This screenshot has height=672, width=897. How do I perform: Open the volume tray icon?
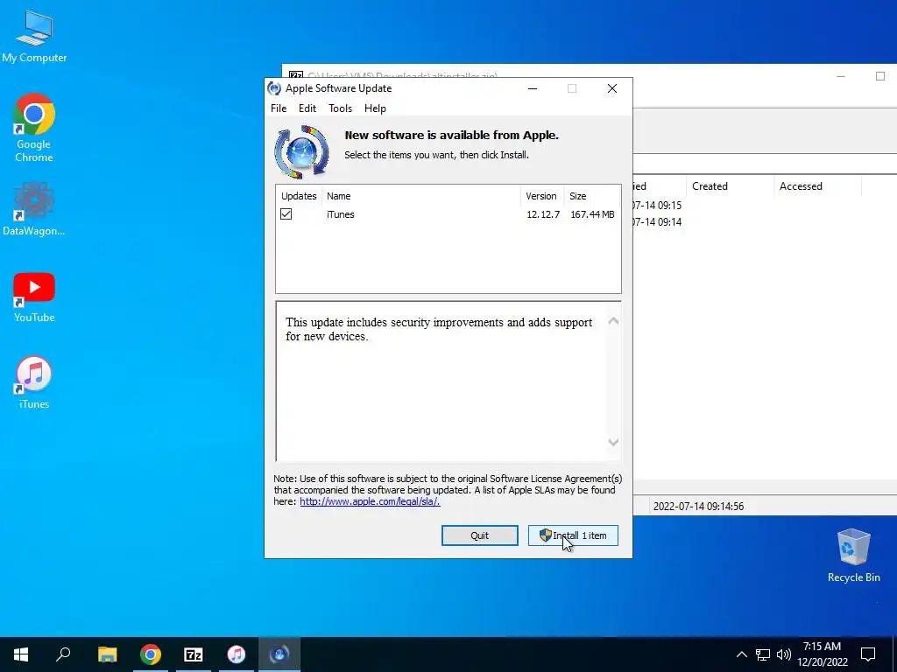point(784,654)
